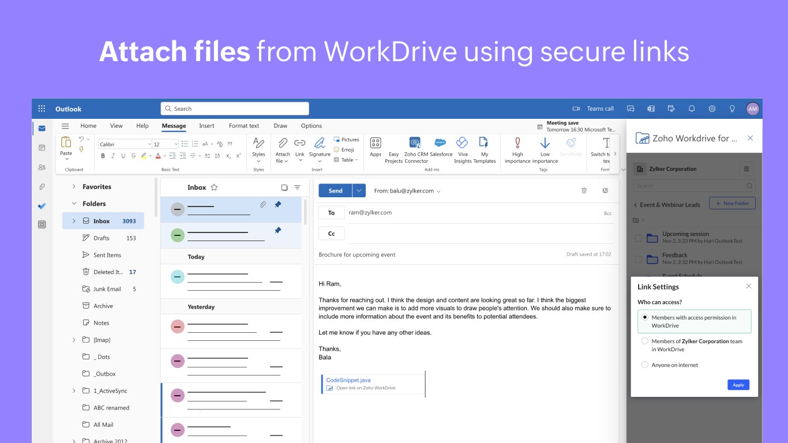
Task: Open My Templates add-in
Action: 485,150
